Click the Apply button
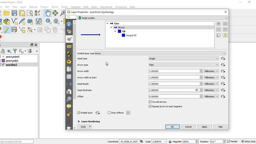This screenshot has width=256, height=144. coord(204,127)
